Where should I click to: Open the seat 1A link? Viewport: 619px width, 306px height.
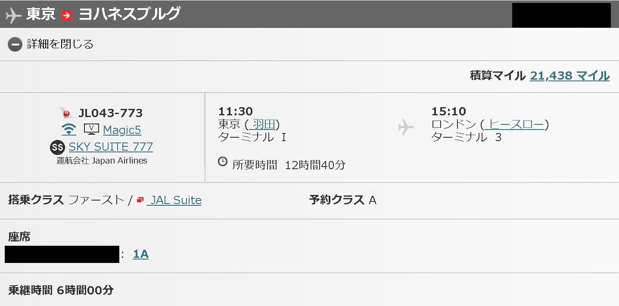click(x=141, y=254)
